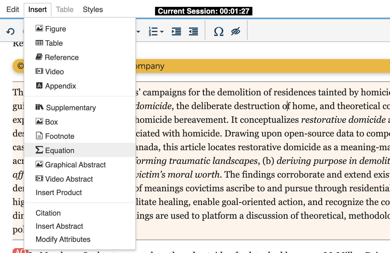Open the Omega special characters tool
Screen dimensions: 390x253
pyautogui.click(x=219, y=31)
